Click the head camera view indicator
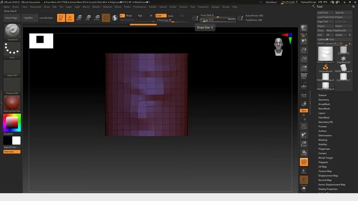 (x=279, y=47)
